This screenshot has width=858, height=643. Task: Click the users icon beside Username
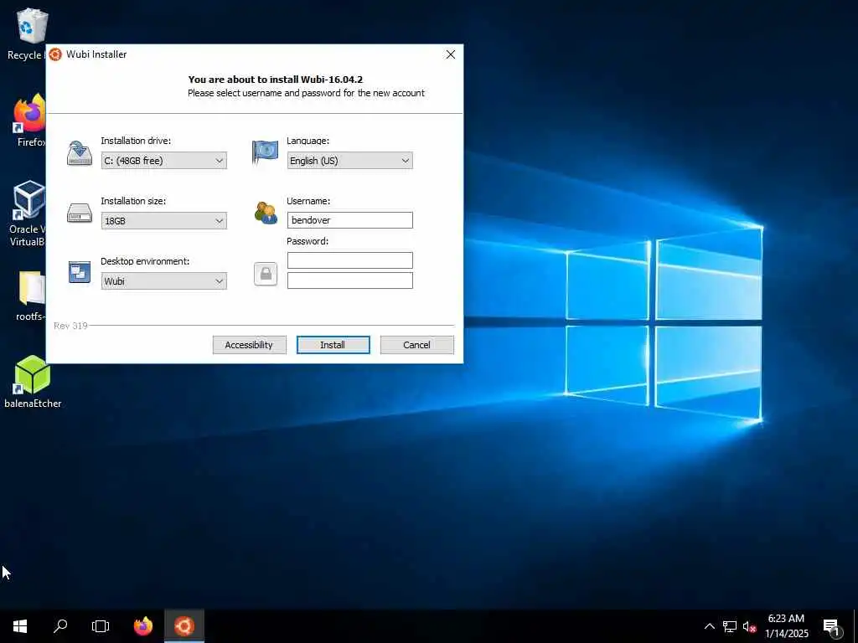[x=266, y=213]
